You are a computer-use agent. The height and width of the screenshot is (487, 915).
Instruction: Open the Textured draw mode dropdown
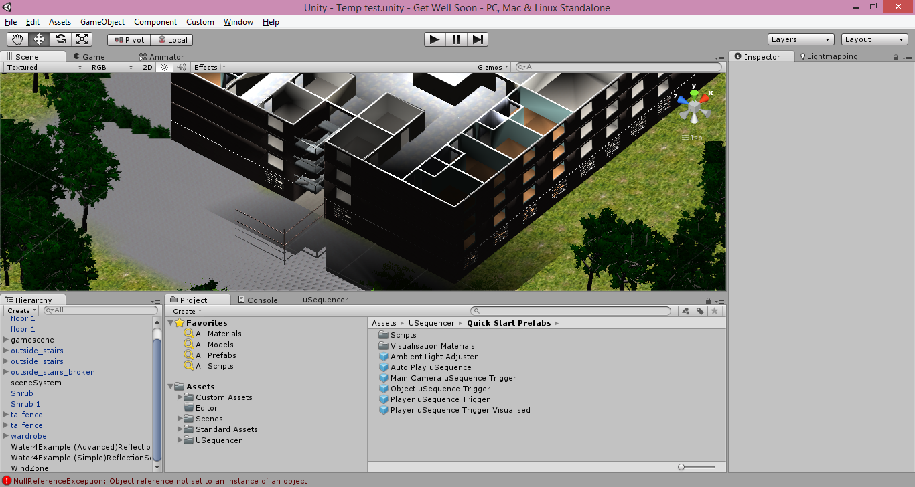pyautogui.click(x=44, y=67)
